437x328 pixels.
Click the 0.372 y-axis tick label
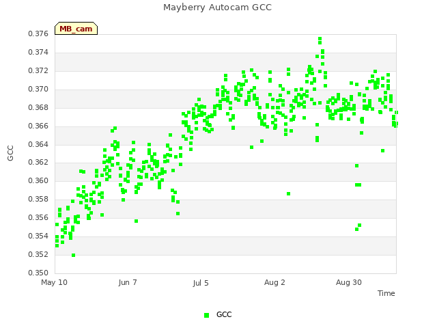tap(38, 70)
